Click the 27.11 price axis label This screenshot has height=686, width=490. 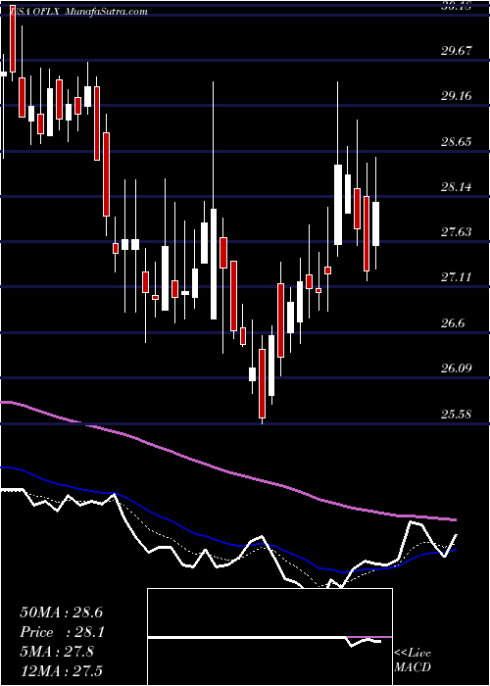[457, 277]
